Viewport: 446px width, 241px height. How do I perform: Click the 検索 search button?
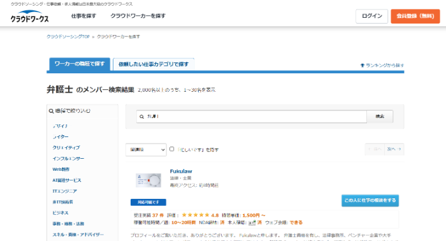click(380, 117)
